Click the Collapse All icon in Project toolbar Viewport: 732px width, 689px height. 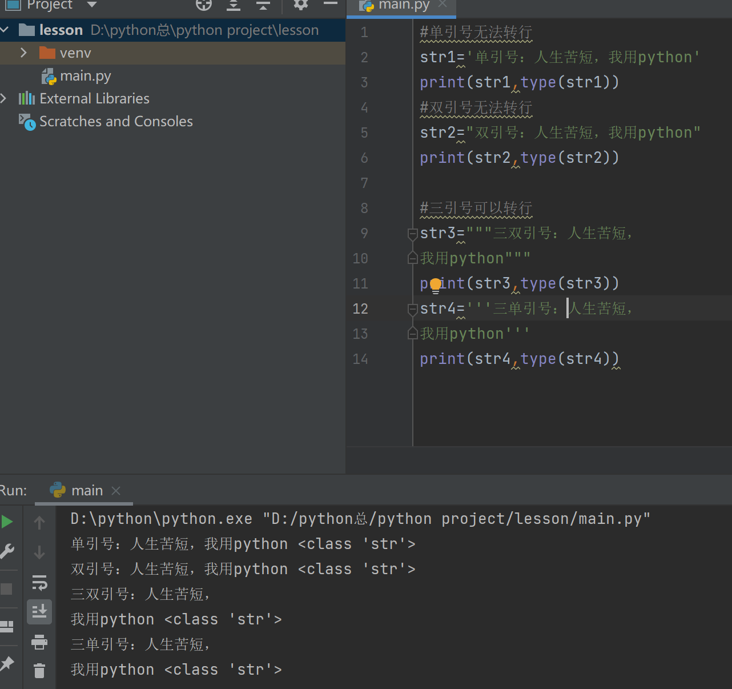point(263,5)
